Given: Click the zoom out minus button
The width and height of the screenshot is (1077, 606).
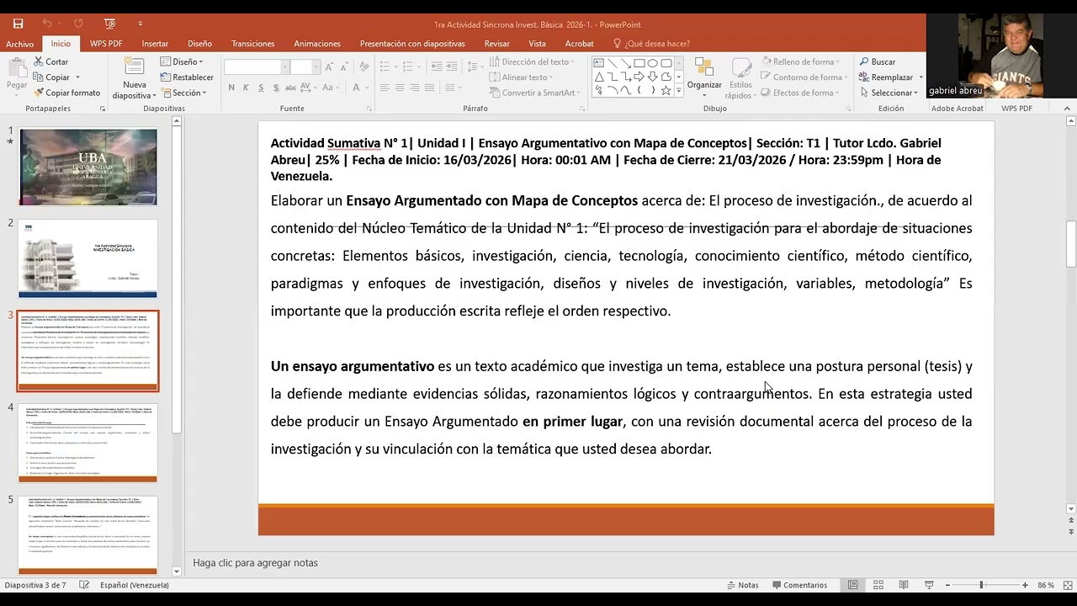Looking at the screenshot, I should (947, 585).
